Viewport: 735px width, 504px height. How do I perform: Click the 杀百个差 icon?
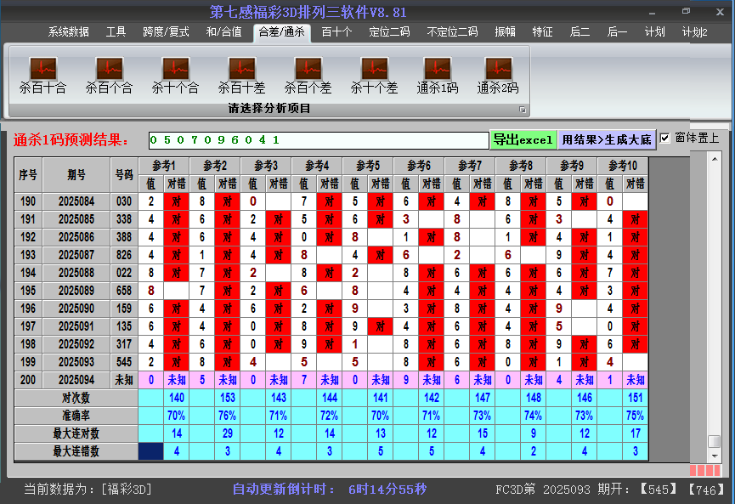click(308, 68)
